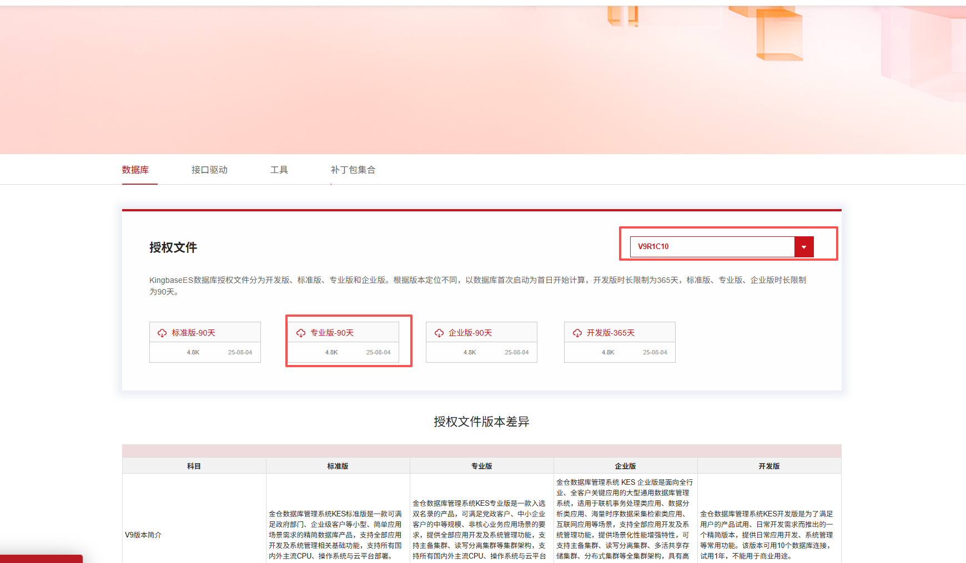Click the 专业版 table column header
Image resolution: width=966 pixels, height=563 pixels.
tap(481, 466)
